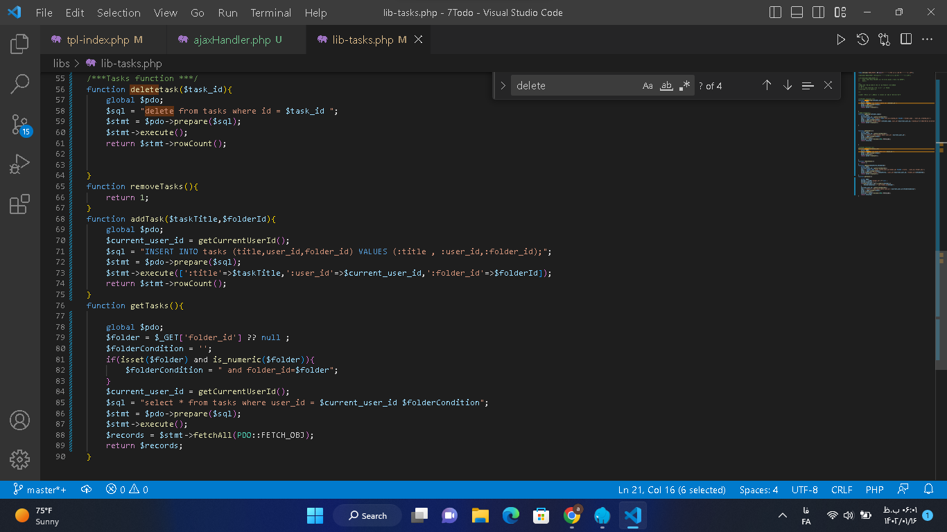Image resolution: width=947 pixels, height=532 pixels.
Task: Click the code minimap preview
Action: pos(894,133)
